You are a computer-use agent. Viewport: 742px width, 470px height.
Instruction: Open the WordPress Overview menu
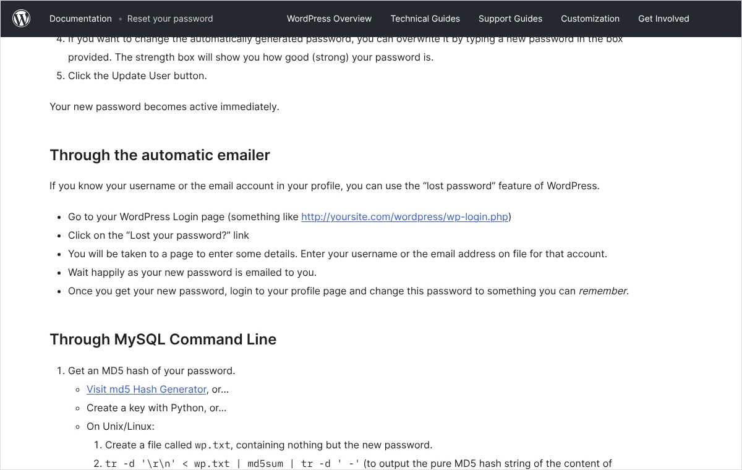(x=330, y=19)
